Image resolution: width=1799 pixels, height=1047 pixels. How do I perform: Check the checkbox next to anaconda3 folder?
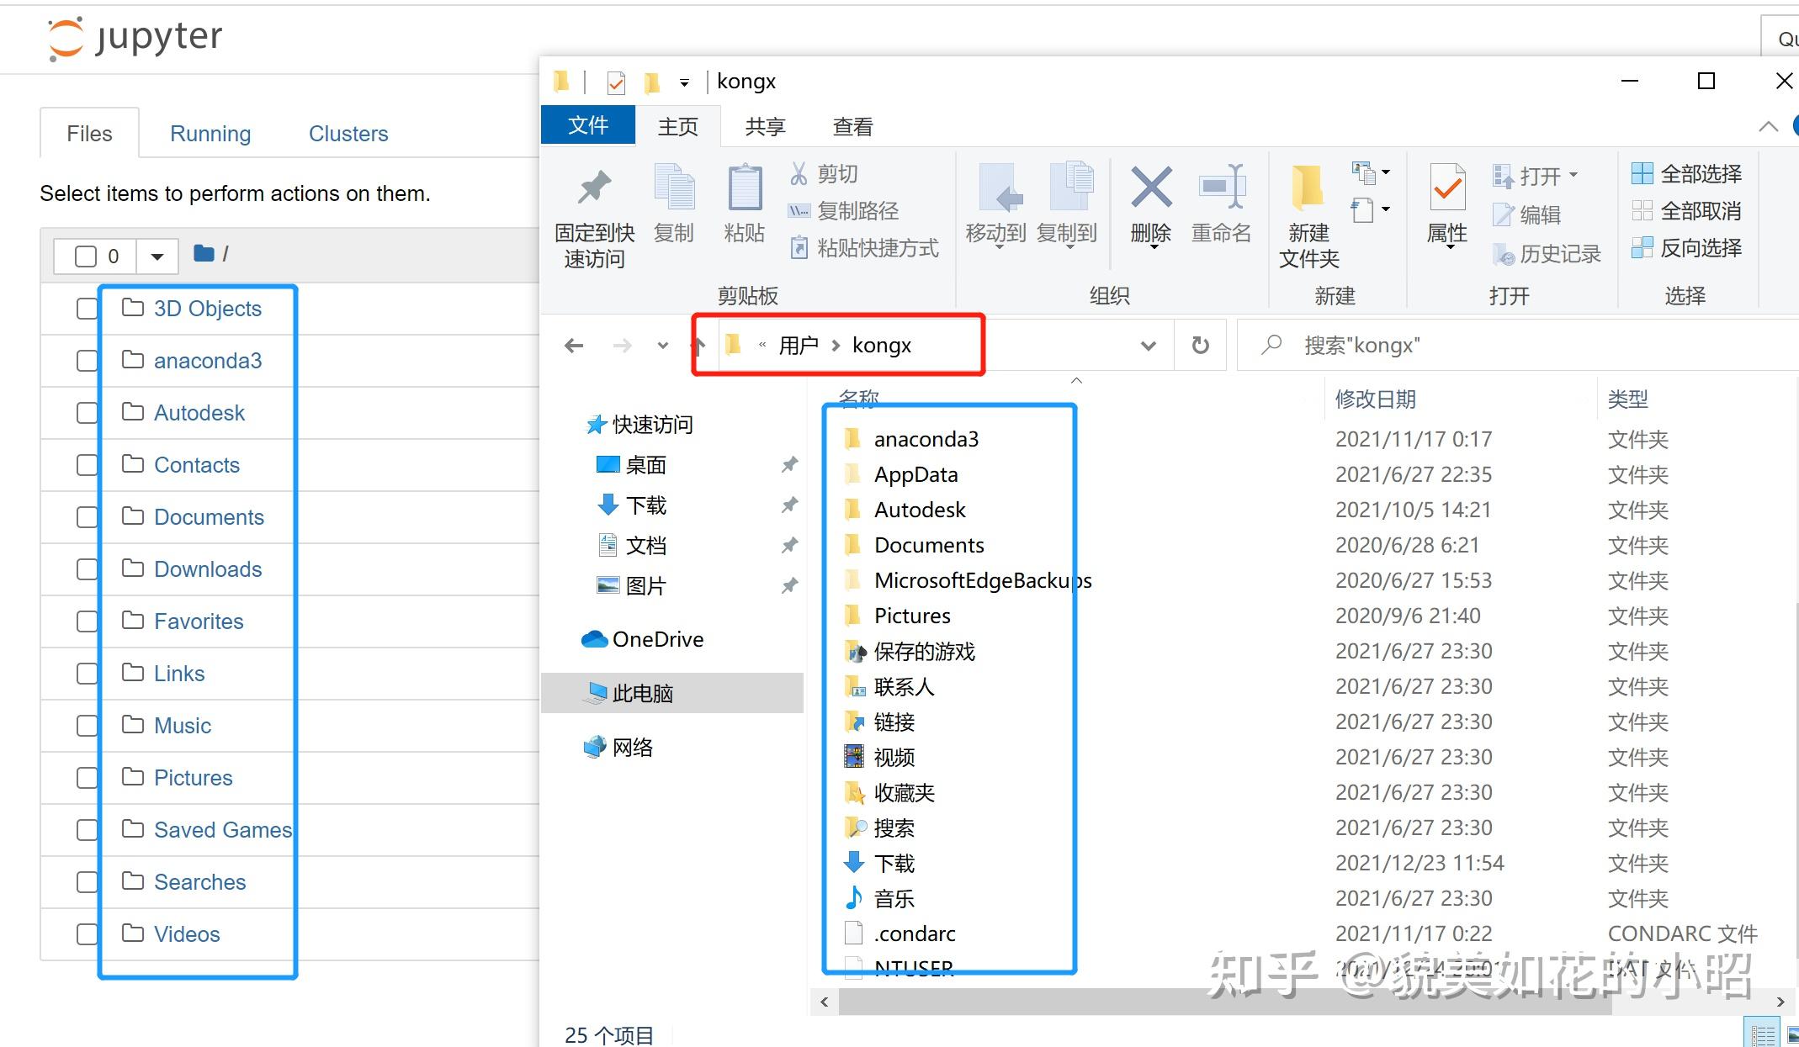click(87, 360)
